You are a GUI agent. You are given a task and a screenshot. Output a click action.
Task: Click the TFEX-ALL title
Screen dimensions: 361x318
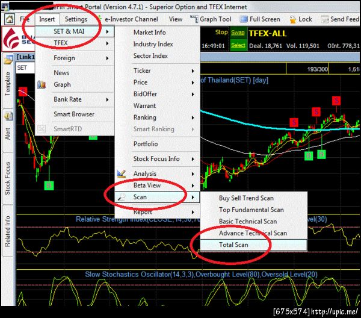pyautogui.click(x=268, y=34)
